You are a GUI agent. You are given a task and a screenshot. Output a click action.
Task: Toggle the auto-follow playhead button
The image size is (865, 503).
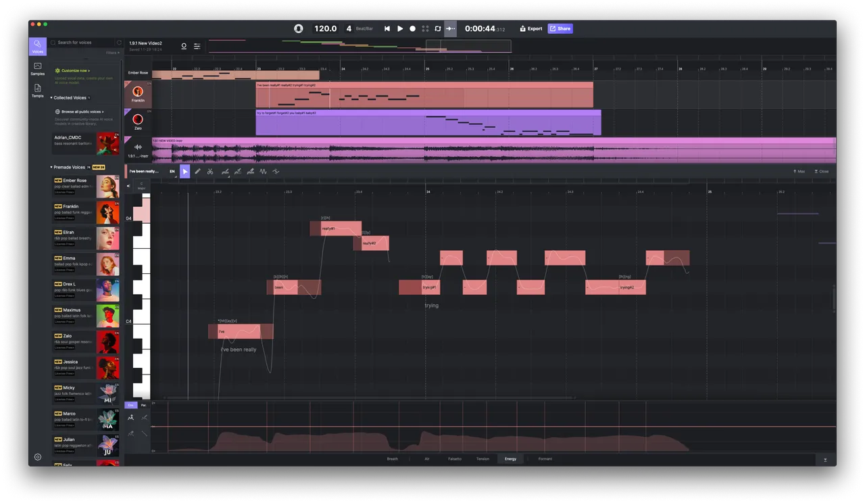click(450, 28)
